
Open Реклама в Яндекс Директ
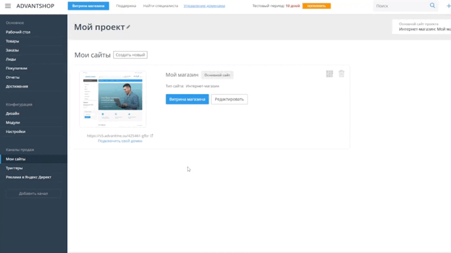[29, 177]
